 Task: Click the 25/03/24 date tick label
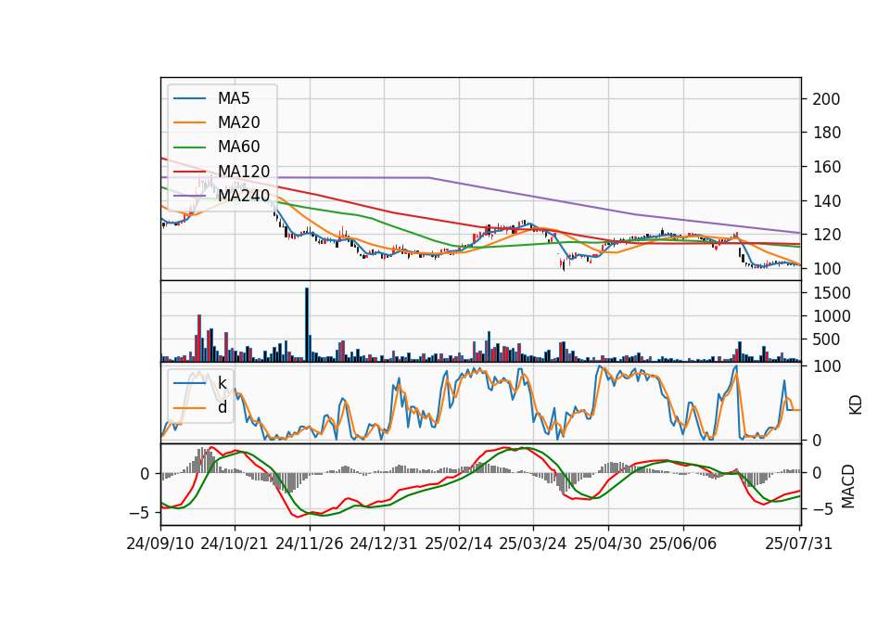533,544
